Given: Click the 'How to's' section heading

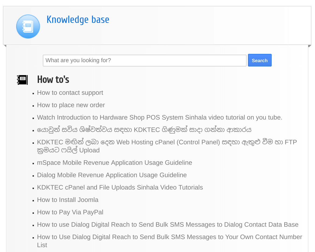Looking at the screenshot, I should 53,80.
